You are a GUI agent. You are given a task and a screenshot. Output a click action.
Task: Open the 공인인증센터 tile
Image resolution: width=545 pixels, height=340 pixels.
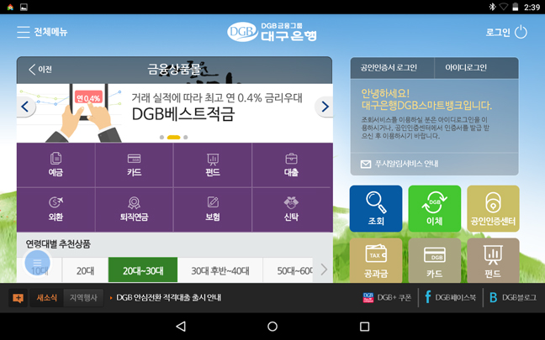coord(493,208)
